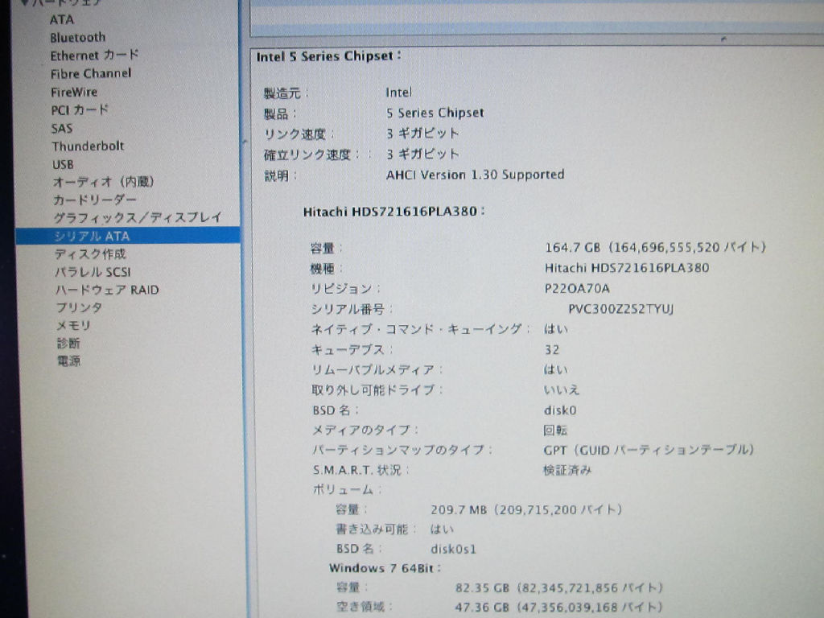This screenshot has height=618, width=824.
Task: Click the FireWire sidebar entry
Action: tap(74, 92)
